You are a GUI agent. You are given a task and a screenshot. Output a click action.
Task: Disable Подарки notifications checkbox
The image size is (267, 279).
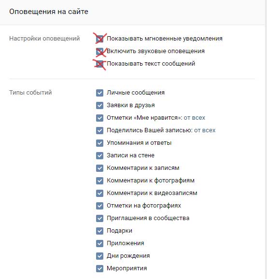pos(99,231)
